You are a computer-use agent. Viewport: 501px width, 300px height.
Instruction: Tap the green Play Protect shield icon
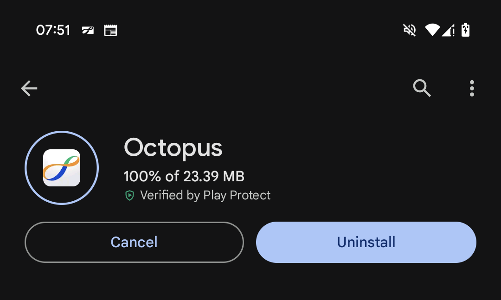coord(129,195)
